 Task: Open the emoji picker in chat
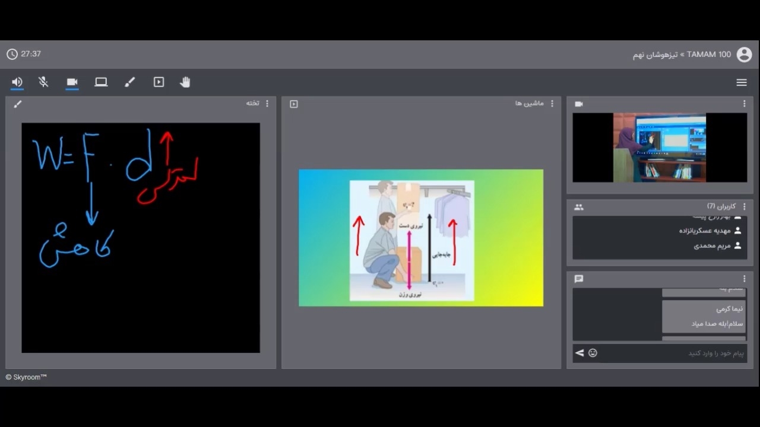593,353
